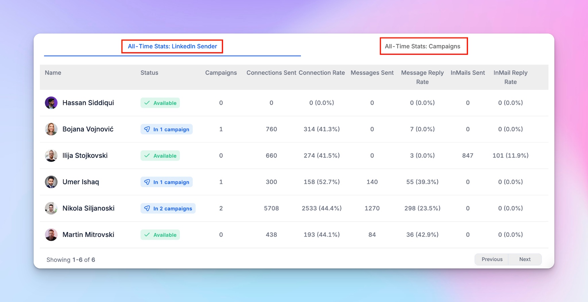Click connection rate 193 (44.1%)
Image resolution: width=588 pixels, height=302 pixels.
tap(322, 235)
